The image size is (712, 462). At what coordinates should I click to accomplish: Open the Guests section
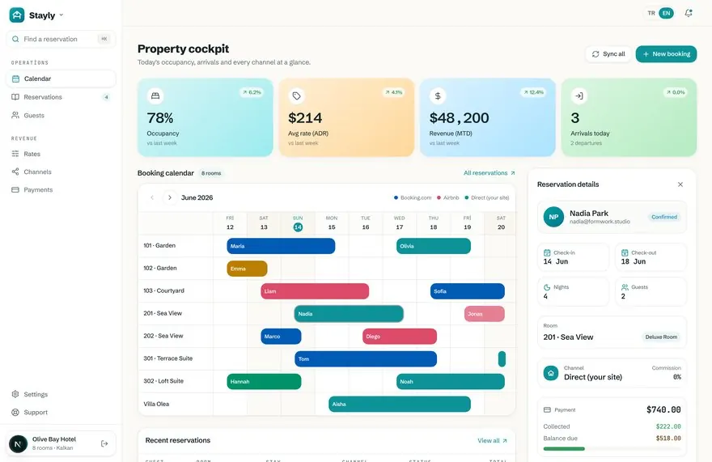pyautogui.click(x=61, y=116)
